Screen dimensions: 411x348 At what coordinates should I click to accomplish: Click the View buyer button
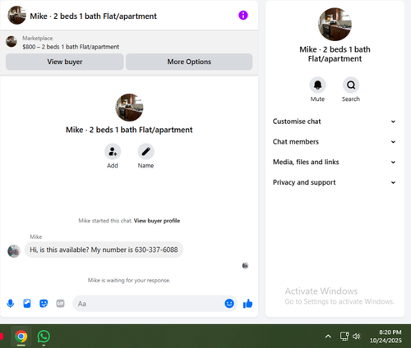(x=65, y=62)
